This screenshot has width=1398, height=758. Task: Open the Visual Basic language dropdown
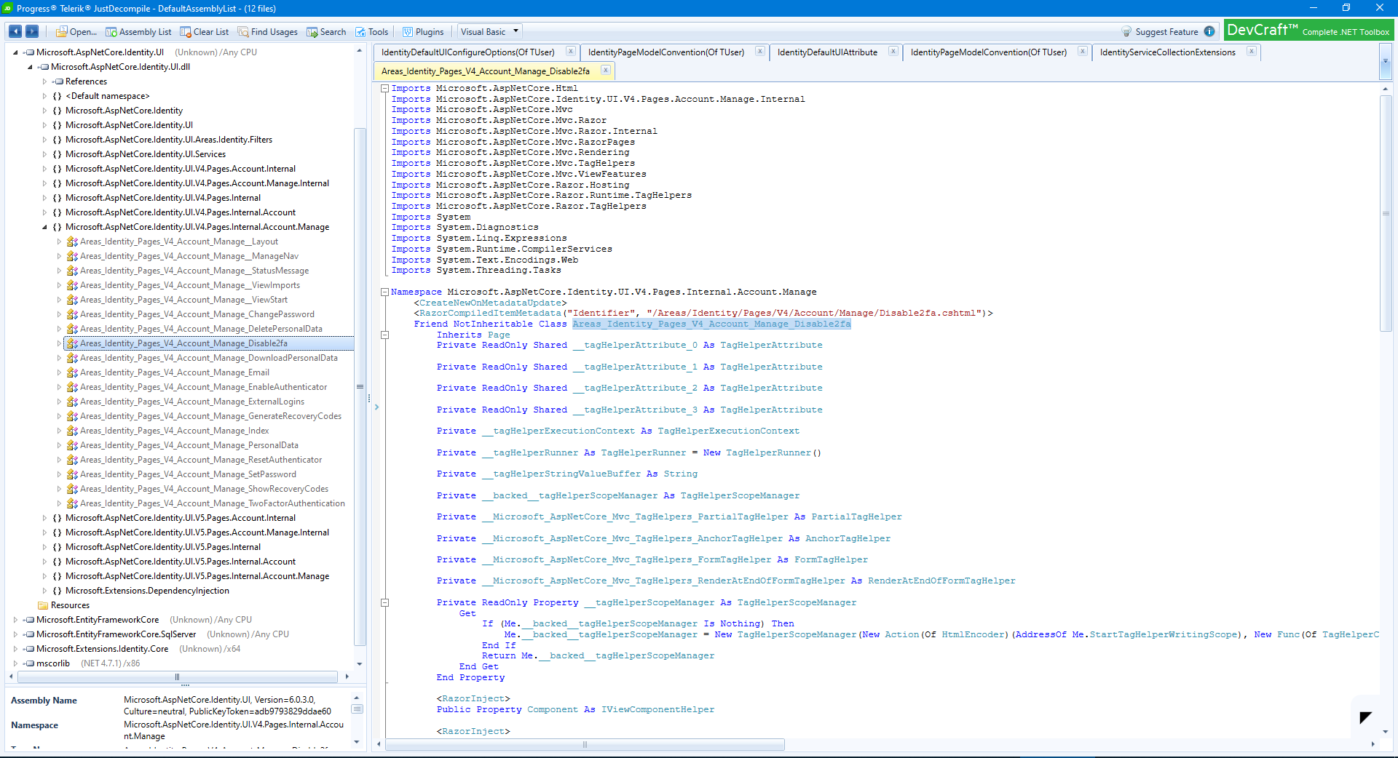pyautogui.click(x=489, y=32)
